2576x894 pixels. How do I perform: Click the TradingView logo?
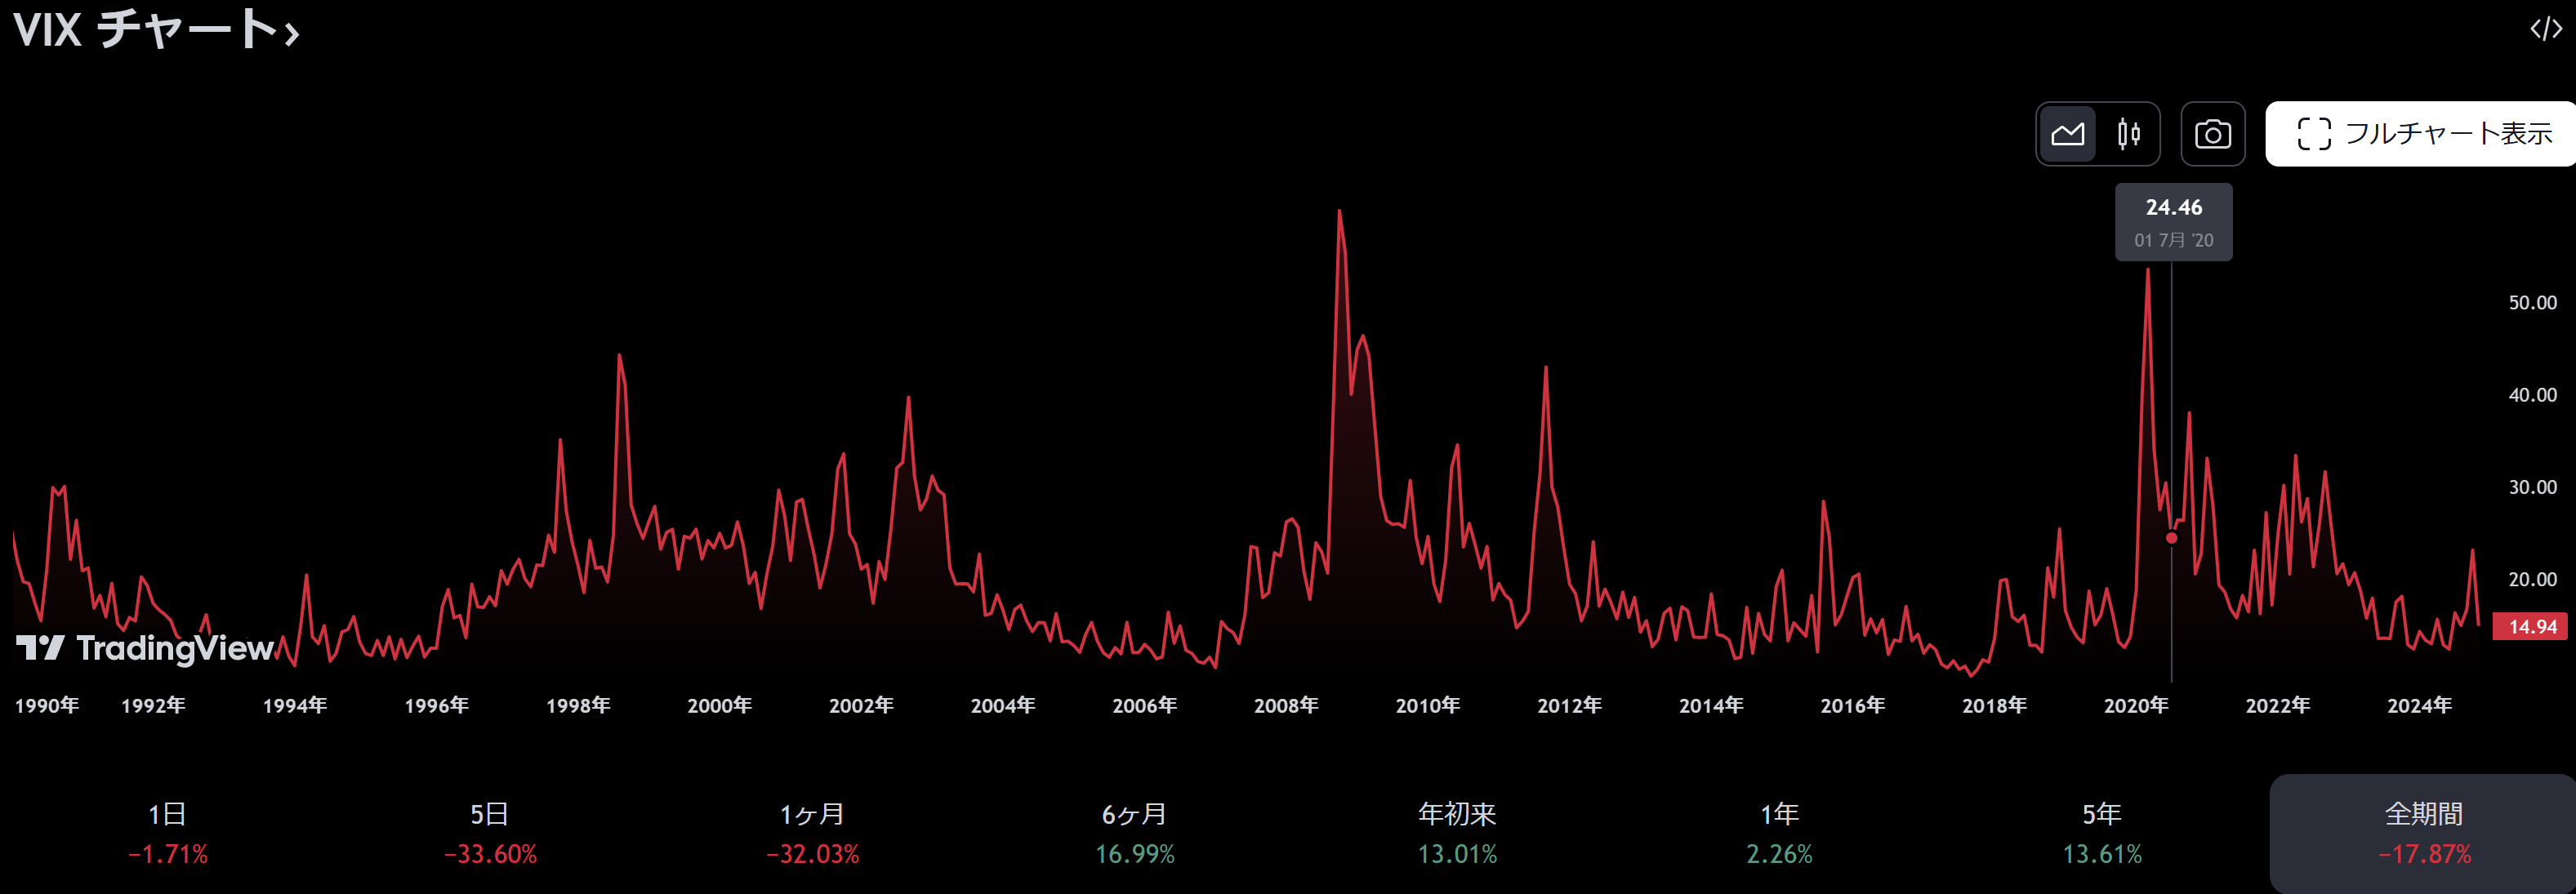point(145,648)
